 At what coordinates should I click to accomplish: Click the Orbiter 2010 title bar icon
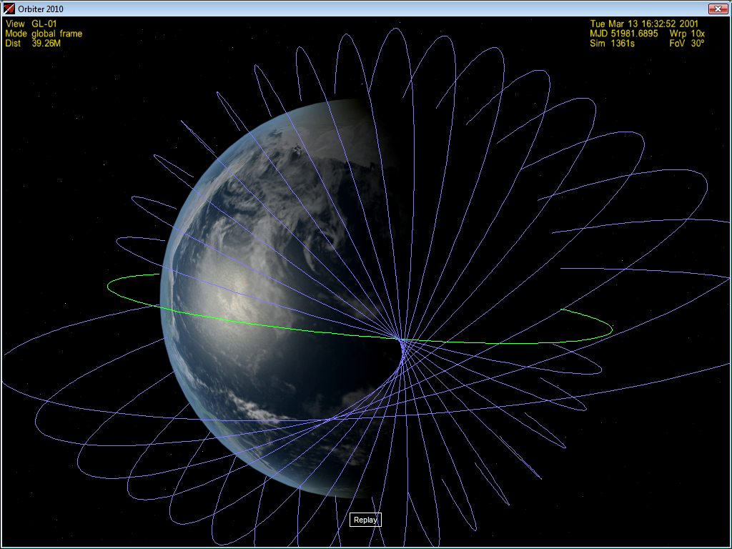point(9,9)
